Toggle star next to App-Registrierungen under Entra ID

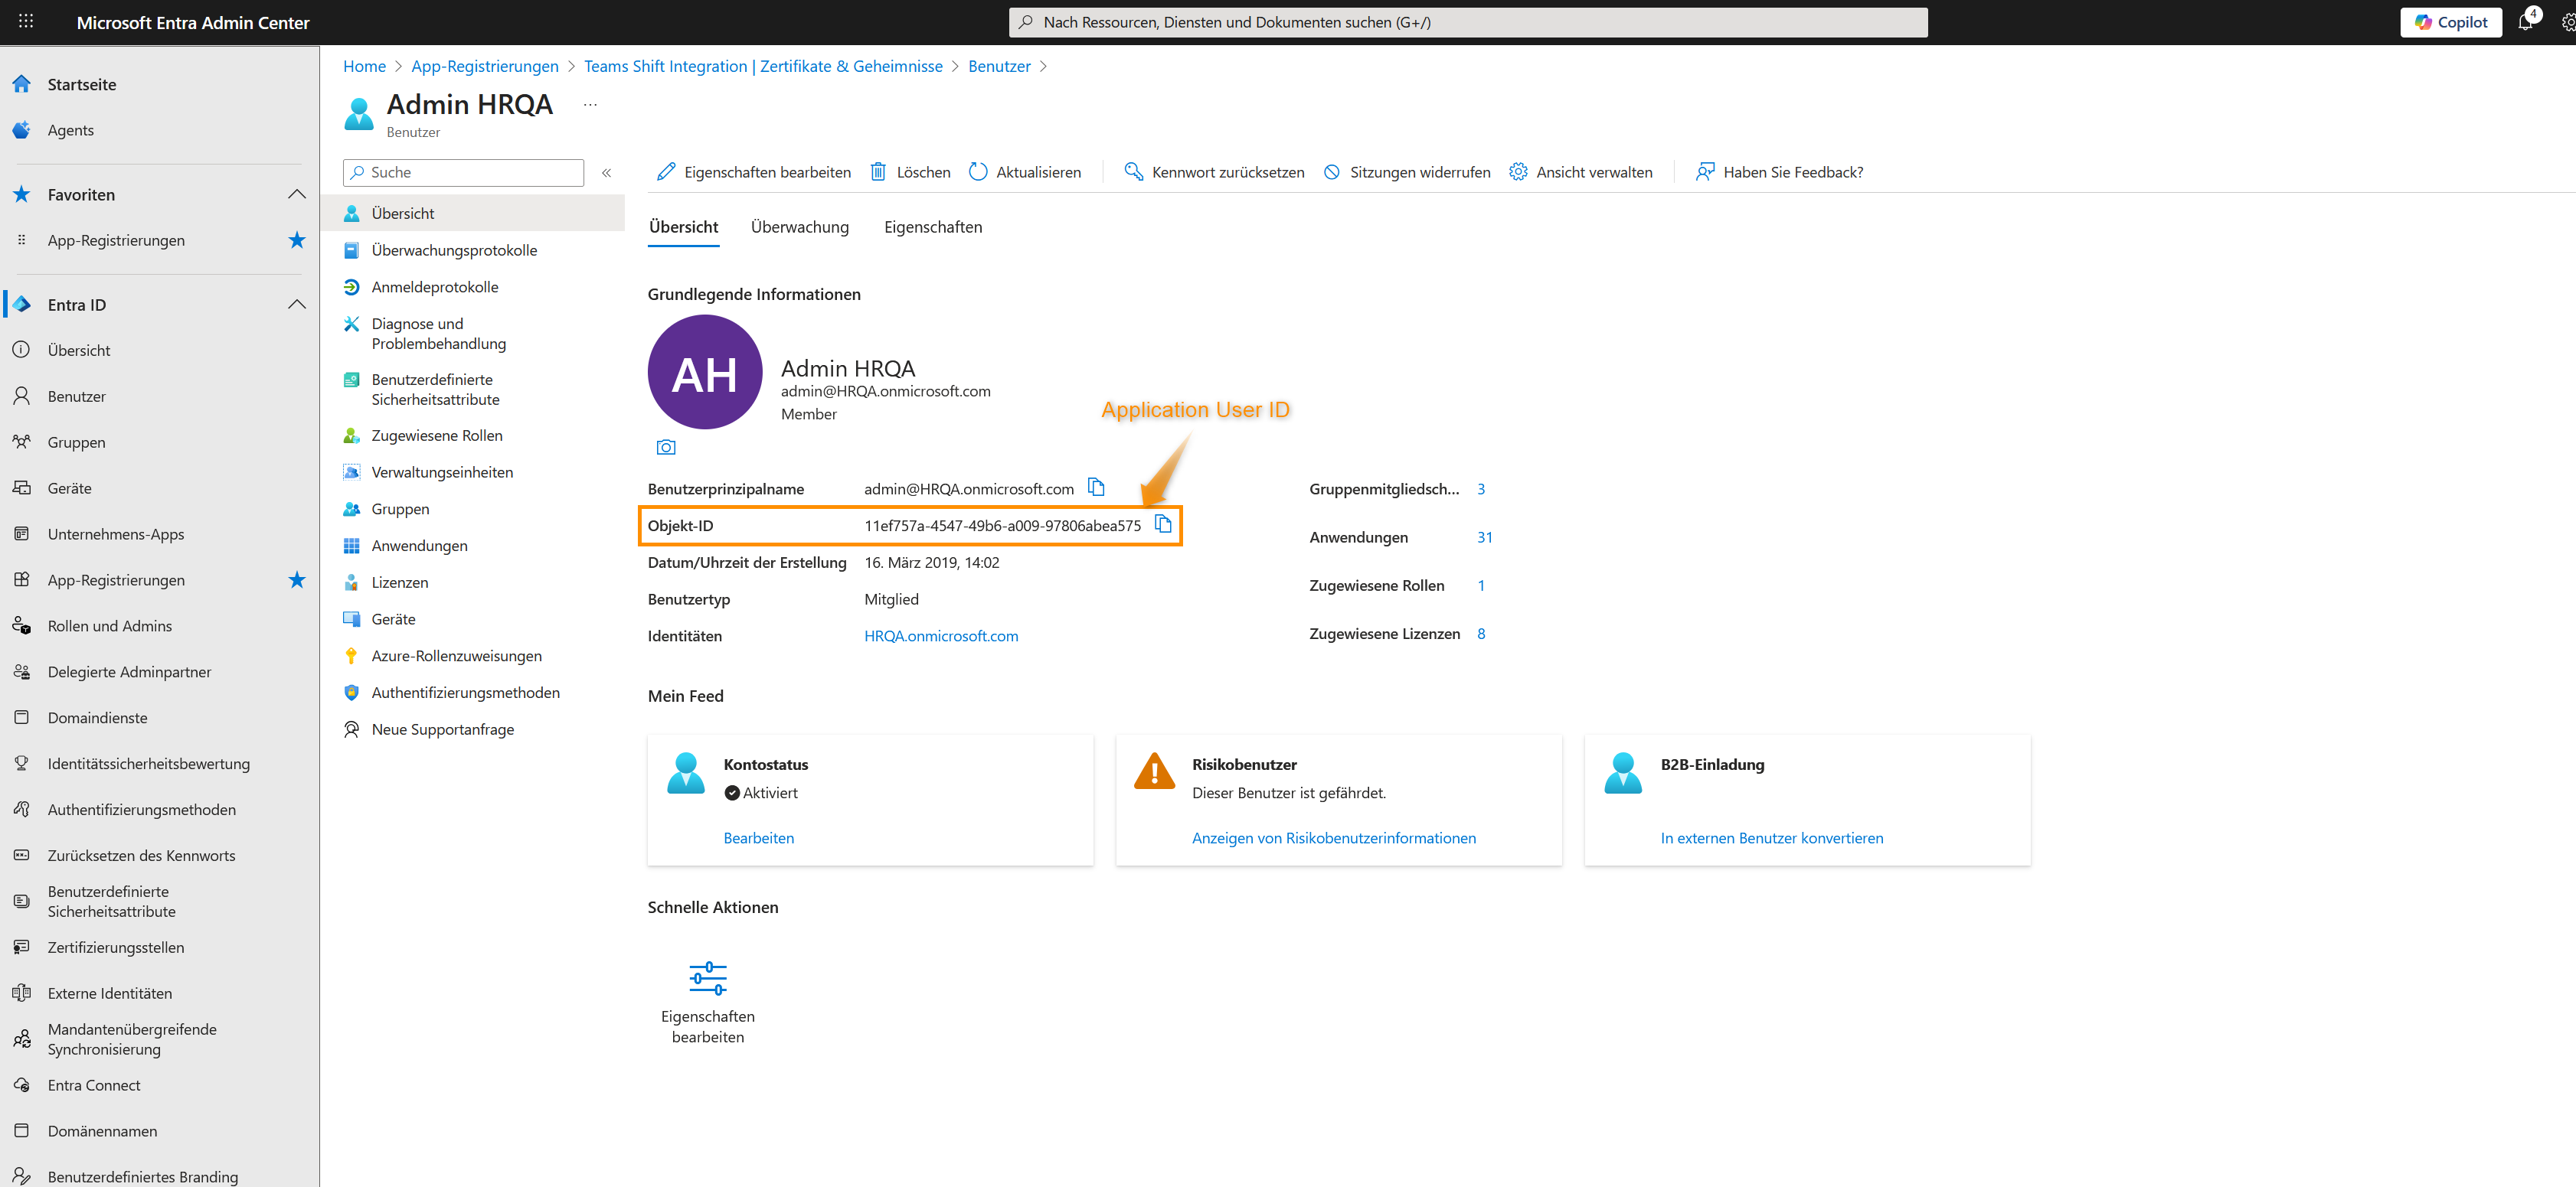point(297,579)
